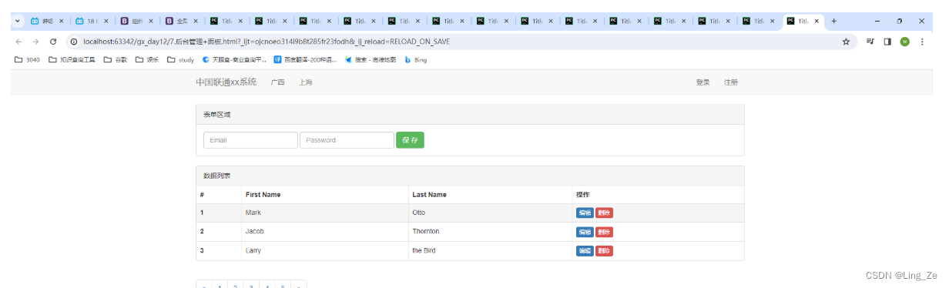Focus the Email input field
Screen dimensions: 949x288
pos(250,140)
